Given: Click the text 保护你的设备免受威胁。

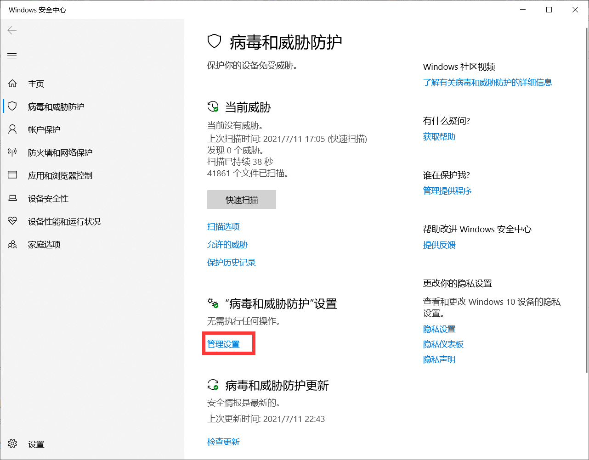Looking at the screenshot, I should click(x=252, y=65).
